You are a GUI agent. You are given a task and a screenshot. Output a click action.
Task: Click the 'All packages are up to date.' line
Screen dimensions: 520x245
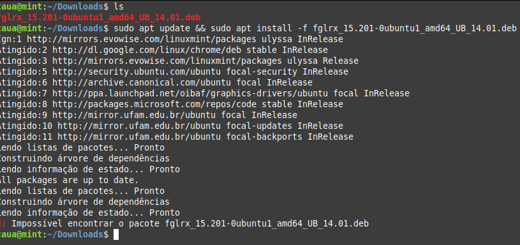point(69,181)
